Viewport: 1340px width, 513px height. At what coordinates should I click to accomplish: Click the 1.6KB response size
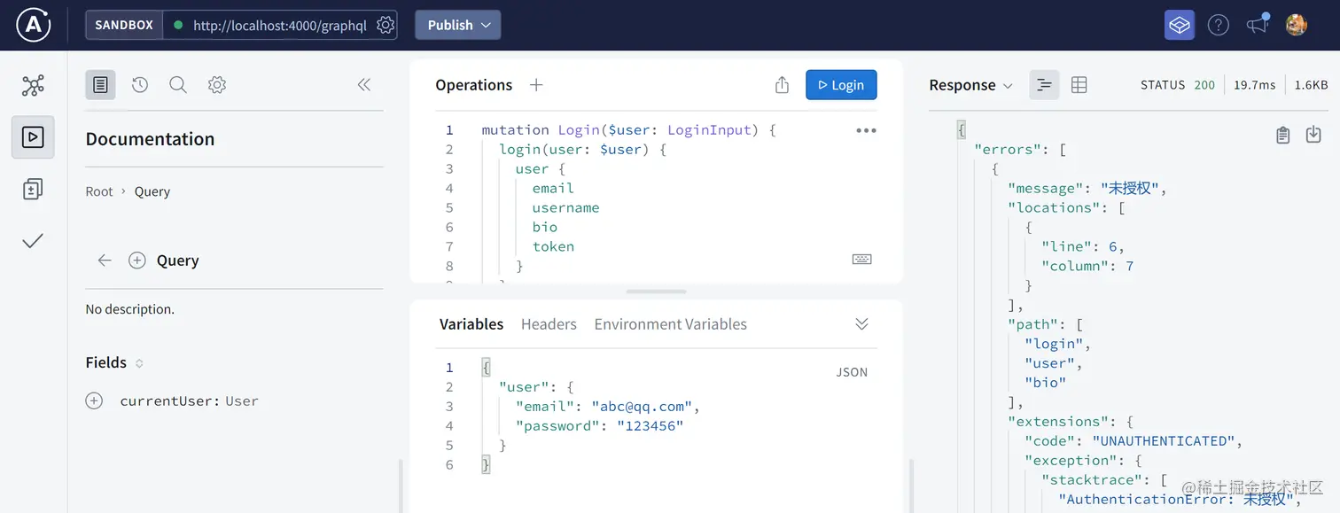pos(1311,85)
